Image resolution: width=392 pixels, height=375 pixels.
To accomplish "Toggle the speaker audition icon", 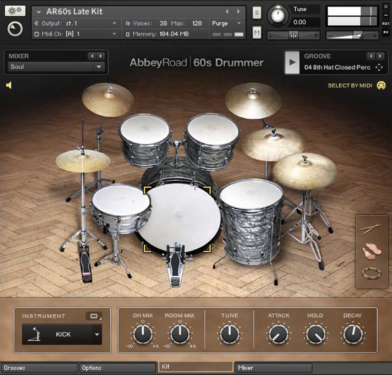I will click(9, 85).
